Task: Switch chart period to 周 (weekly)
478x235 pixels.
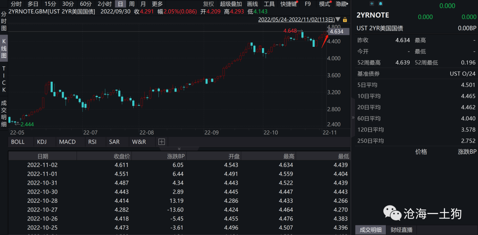Action: pos(132,4)
